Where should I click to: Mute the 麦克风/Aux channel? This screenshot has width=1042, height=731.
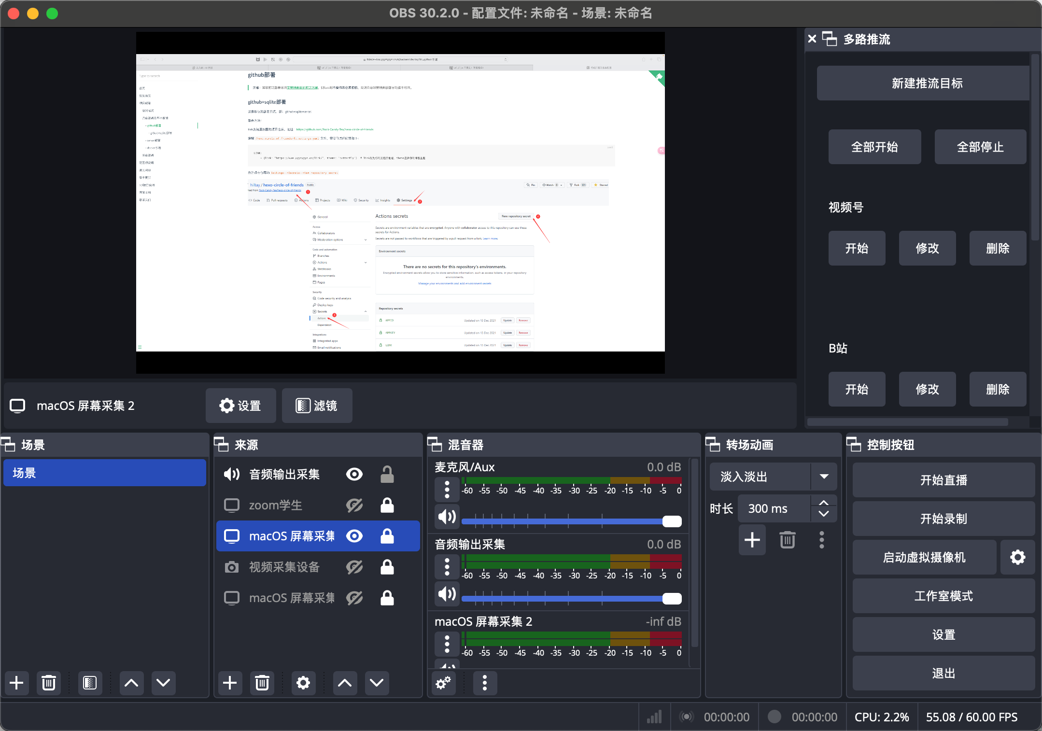click(x=447, y=517)
